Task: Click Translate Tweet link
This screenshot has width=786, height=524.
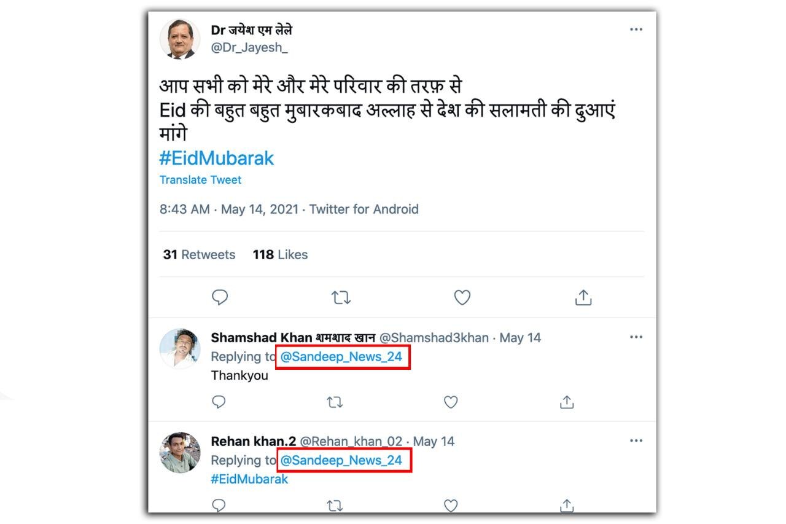Action: [x=200, y=180]
